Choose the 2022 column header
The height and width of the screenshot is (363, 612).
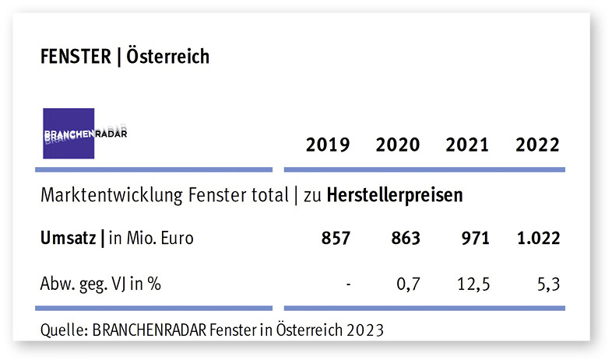tap(536, 145)
